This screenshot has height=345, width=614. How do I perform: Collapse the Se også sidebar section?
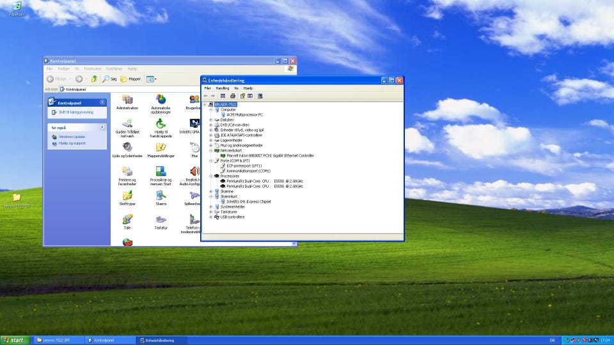pyautogui.click(x=102, y=127)
